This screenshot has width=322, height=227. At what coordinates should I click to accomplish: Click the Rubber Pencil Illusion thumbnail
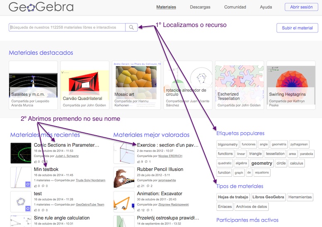tap(124, 178)
